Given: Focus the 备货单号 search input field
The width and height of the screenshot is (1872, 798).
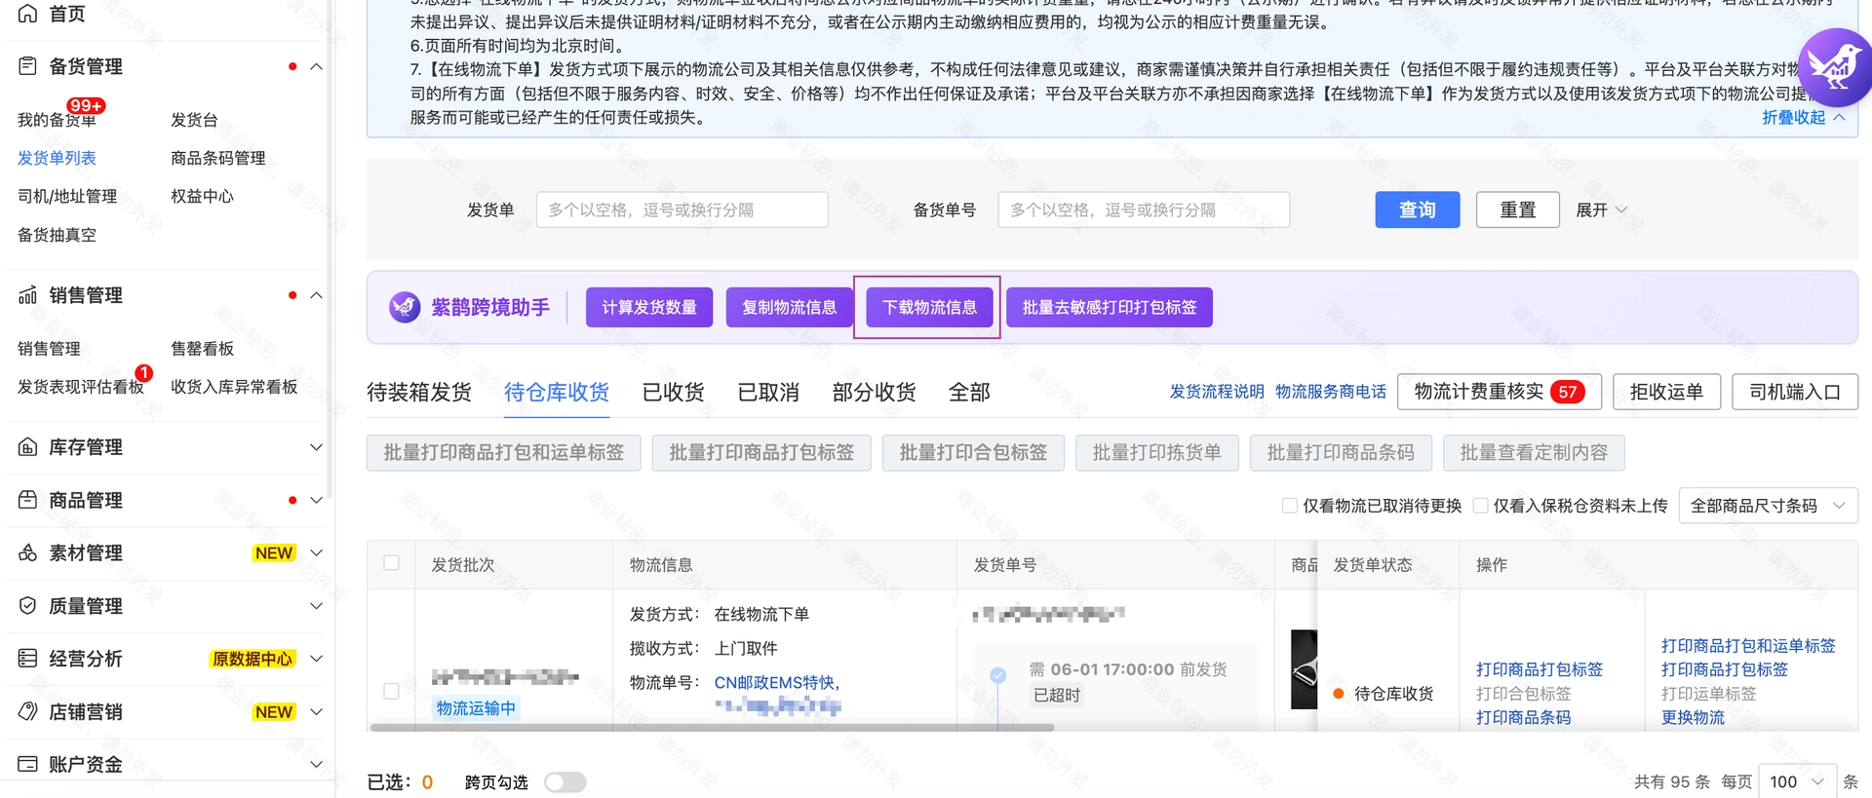Looking at the screenshot, I should tap(1144, 209).
